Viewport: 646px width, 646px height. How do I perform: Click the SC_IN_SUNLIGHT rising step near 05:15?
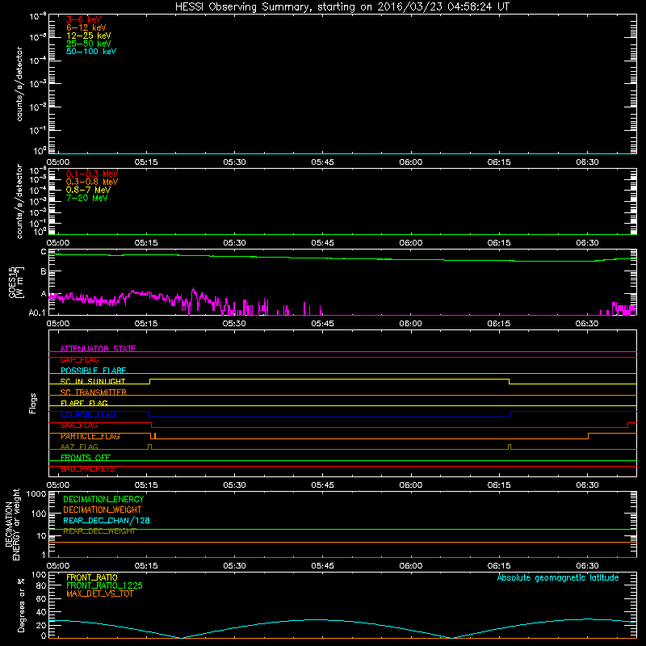pyautogui.click(x=149, y=381)
